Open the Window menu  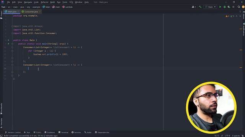(x=78, y=2)
